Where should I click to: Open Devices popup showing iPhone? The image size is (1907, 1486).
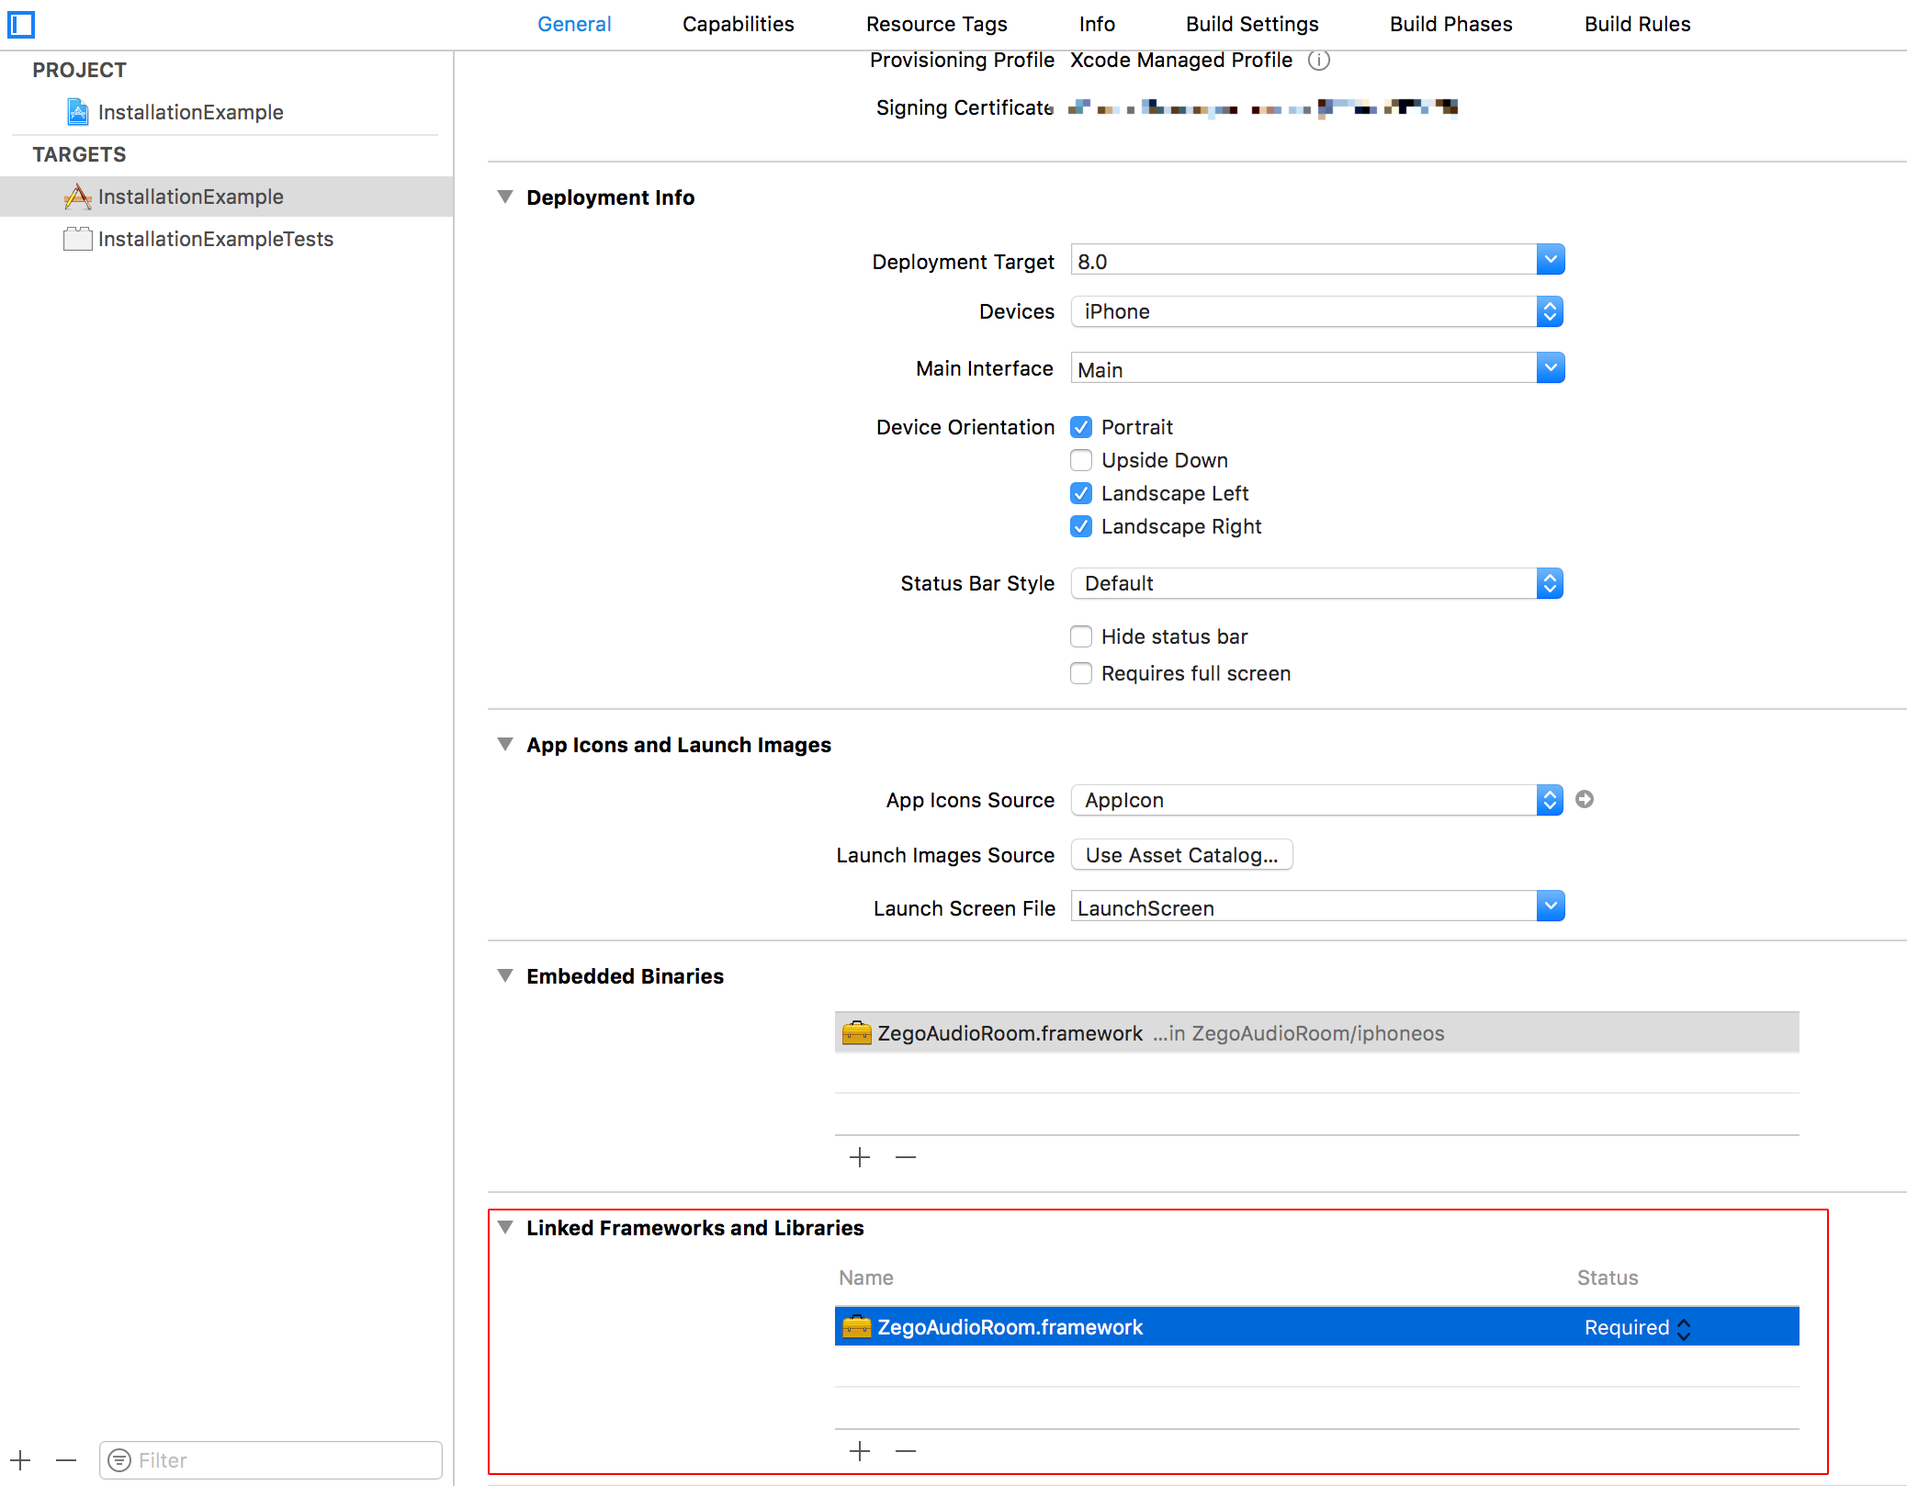tap(1317, 311)
